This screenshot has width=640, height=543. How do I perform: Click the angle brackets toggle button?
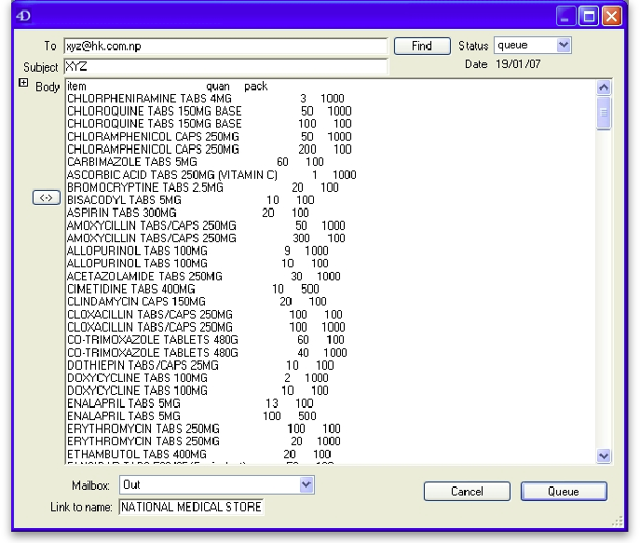click(x=46, y=197)
